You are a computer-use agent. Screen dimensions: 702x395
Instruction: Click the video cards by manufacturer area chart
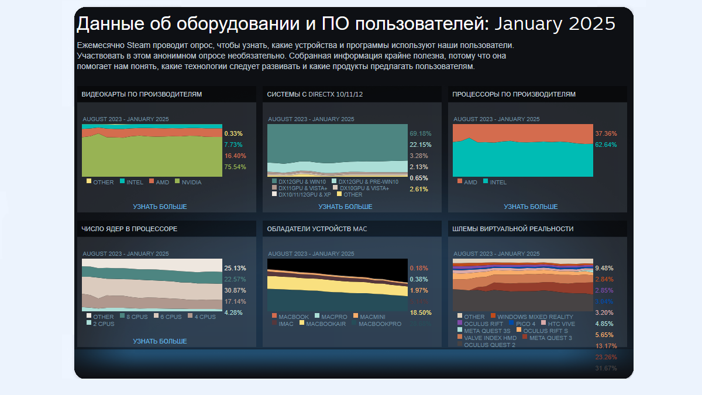[152, 150]
